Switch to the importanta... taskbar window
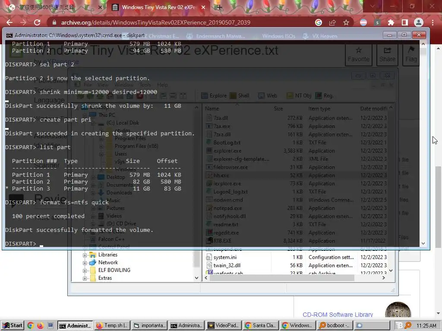Image resolution: width=442 pixels, height=331 pixels. pos(149,325)
